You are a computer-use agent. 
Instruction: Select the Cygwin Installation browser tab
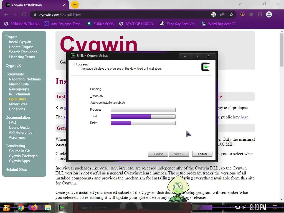35,5
